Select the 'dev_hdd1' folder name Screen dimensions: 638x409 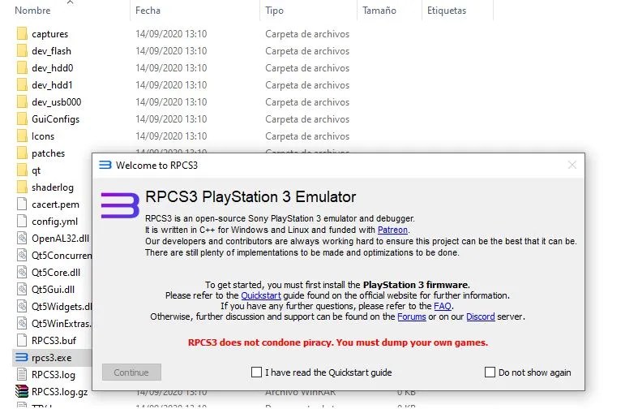pyautogui.click(x=52, y=85)
